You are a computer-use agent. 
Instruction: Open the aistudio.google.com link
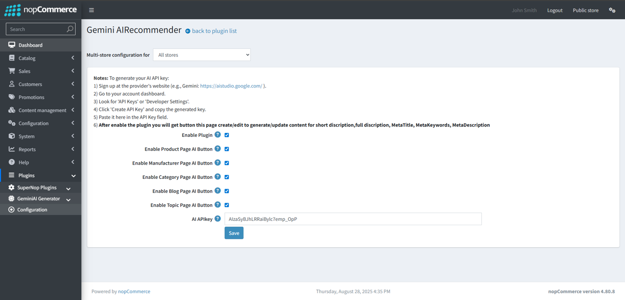(x=231, y=86)
